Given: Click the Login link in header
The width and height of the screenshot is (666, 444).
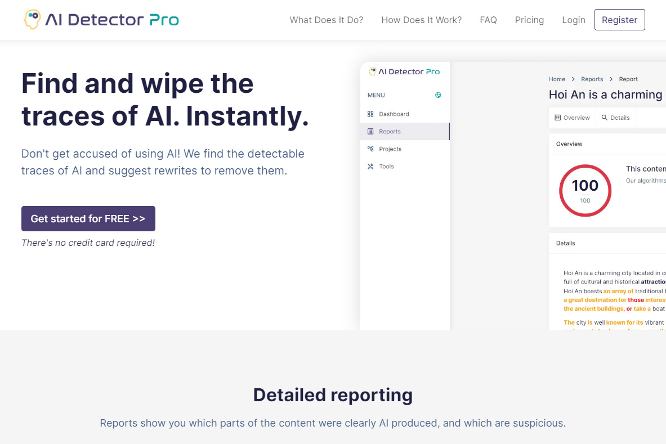Looking at the screenshot, I should click(x=573, y=20).
